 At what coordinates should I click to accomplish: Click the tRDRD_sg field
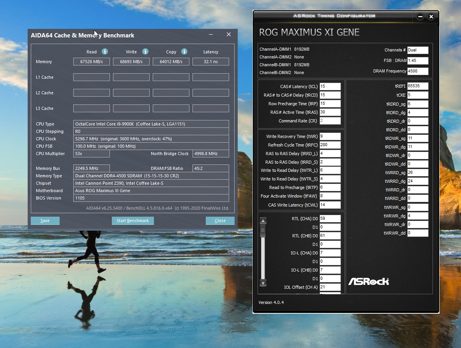(x=418, y=104)
